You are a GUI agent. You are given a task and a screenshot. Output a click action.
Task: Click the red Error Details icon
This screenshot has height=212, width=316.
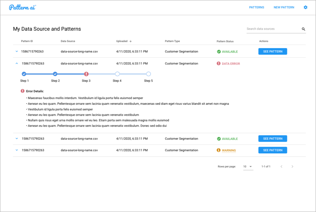tap(23, 91)
